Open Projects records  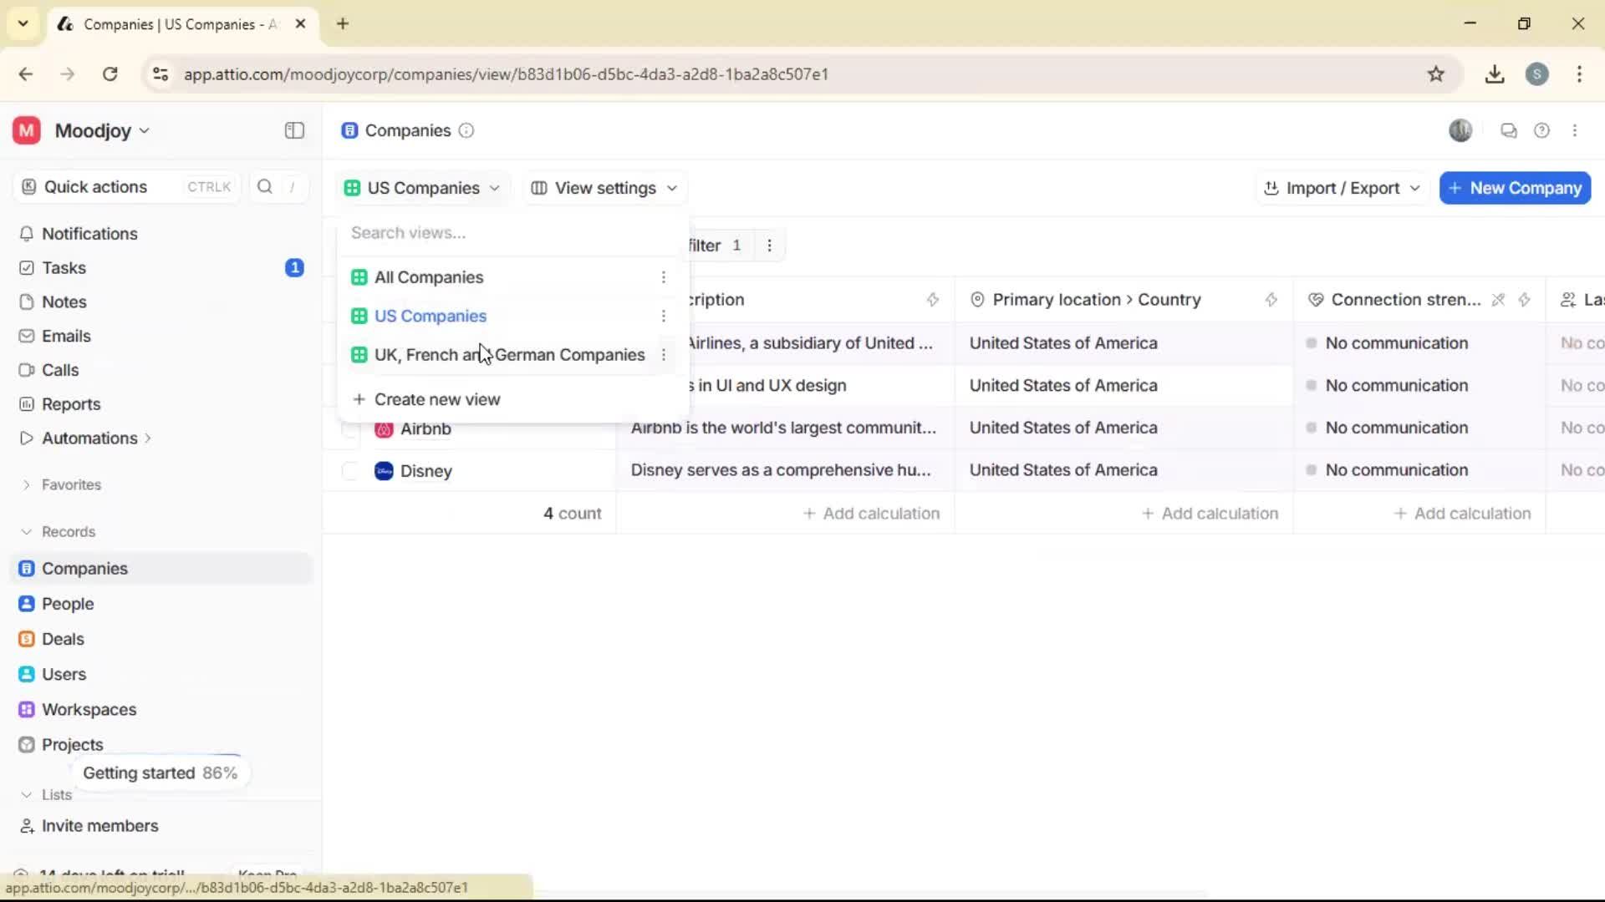tap(72, 744)
